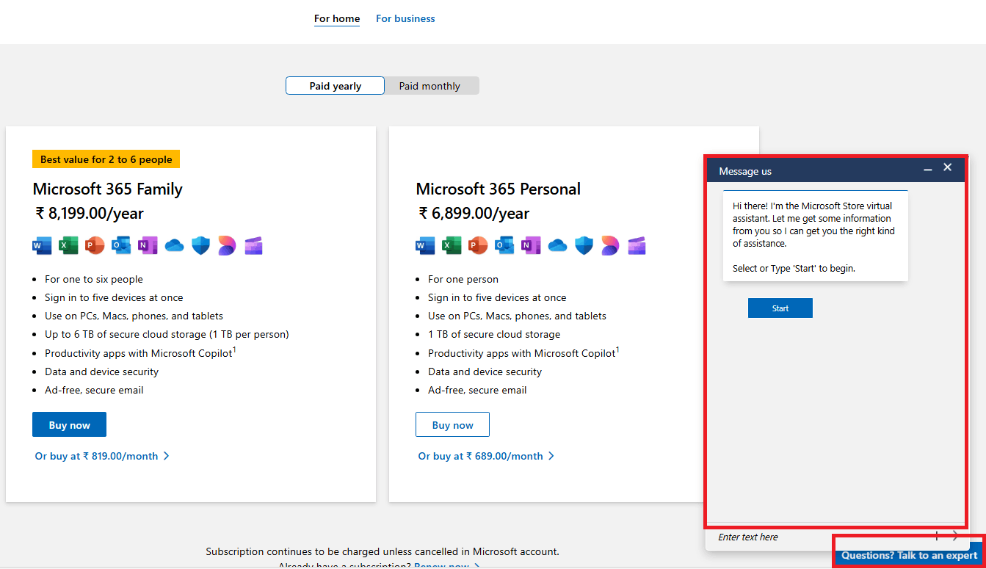Image resolution: width=986 pixels, height=569 pixels.
Task: Buy now the Microsoft 365 Personal plan
Action: [452, 424]
